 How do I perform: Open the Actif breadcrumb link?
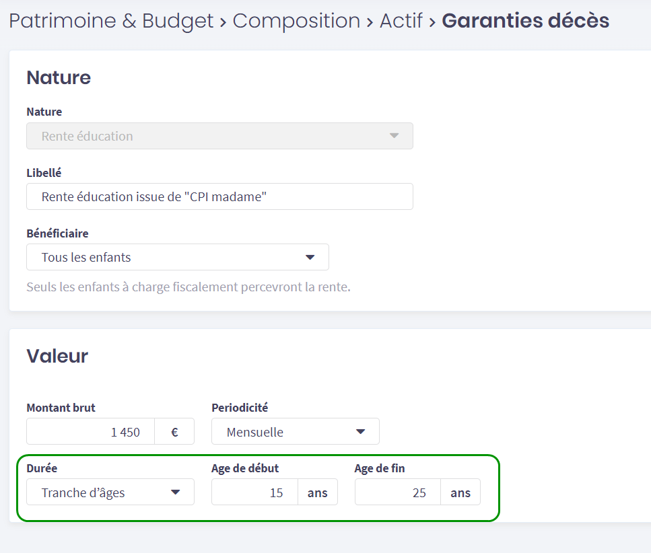coord(401,21)
